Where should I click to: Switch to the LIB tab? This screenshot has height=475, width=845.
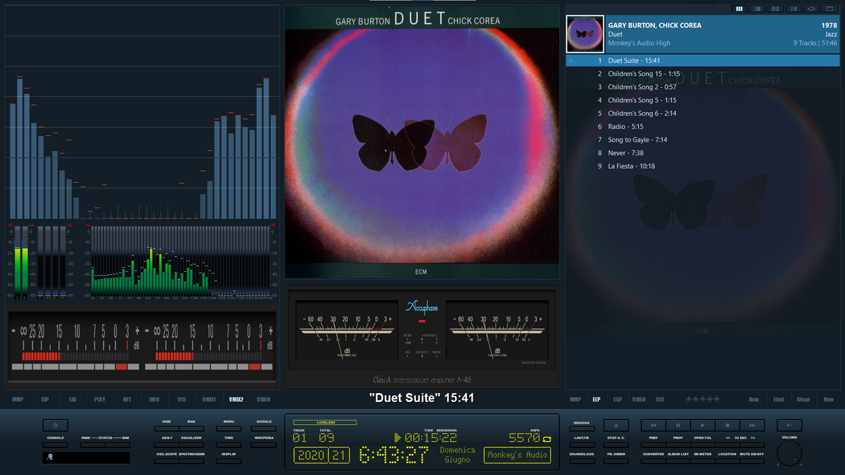73,399
